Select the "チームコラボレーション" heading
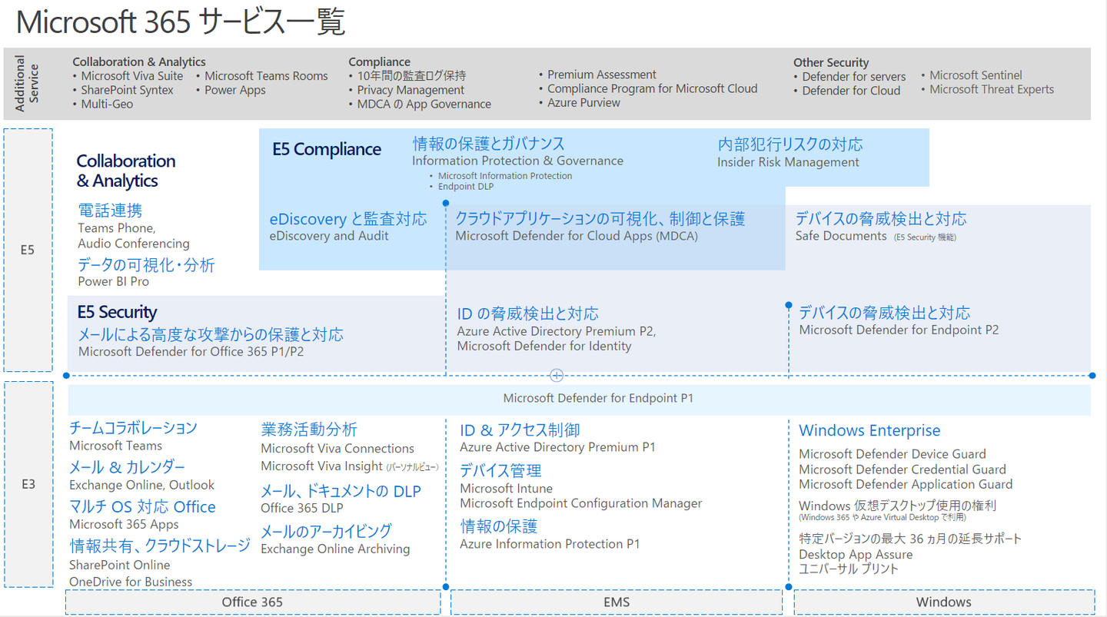This screenshot has width=1107, height=617. tap(134, 428)
